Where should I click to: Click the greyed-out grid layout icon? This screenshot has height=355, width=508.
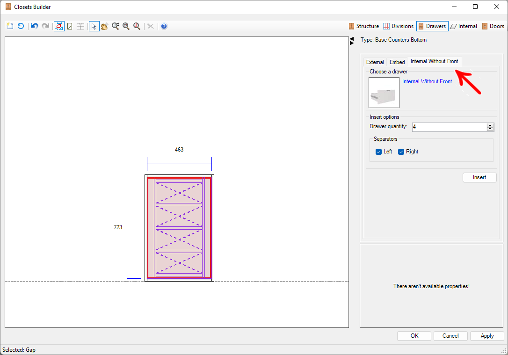pyautogui.click(x=80, y=26)
